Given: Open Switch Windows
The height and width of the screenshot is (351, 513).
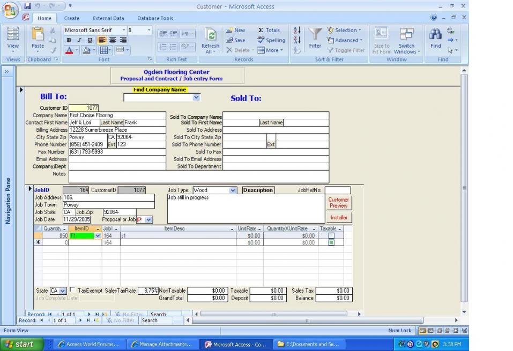Looking at the screenshot, I should point(407,41).
